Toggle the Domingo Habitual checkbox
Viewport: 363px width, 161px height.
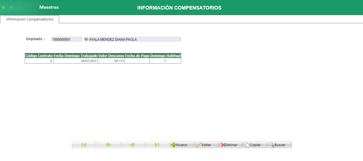click(x=165, y=61)
